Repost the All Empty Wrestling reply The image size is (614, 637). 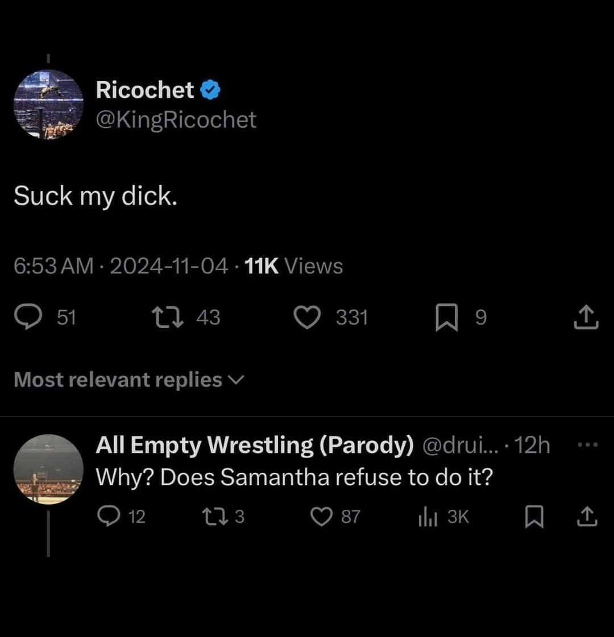point(215,517)
